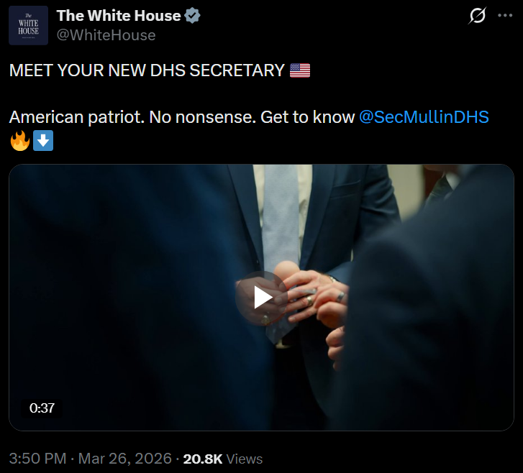
Task: Click the "Views" label
Action: tap(245, 459)
